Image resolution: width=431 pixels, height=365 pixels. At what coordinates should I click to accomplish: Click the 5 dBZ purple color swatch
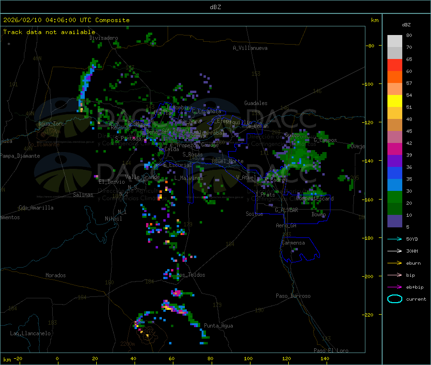395,221
